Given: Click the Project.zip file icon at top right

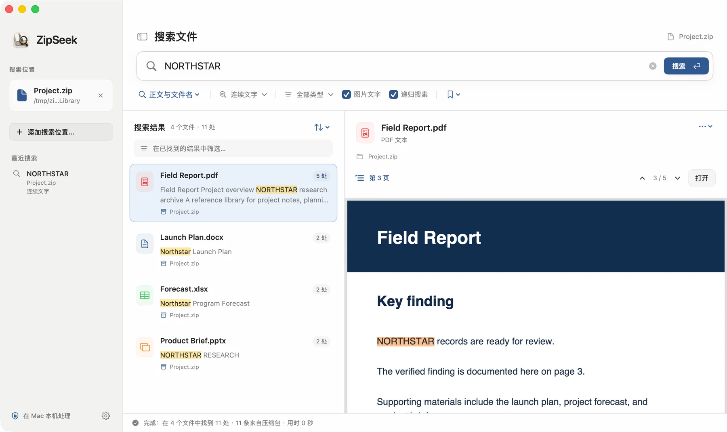Looking at the screenshot, I should [x=670, y=37].
